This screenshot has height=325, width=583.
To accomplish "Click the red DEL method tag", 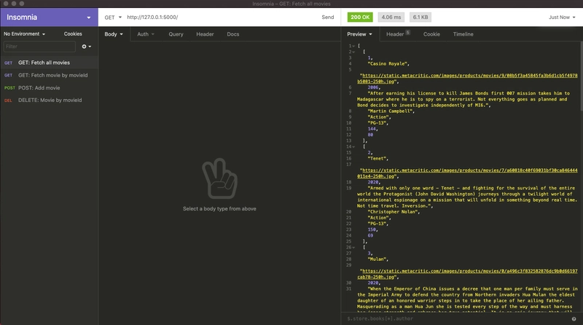I will (8, 101).
